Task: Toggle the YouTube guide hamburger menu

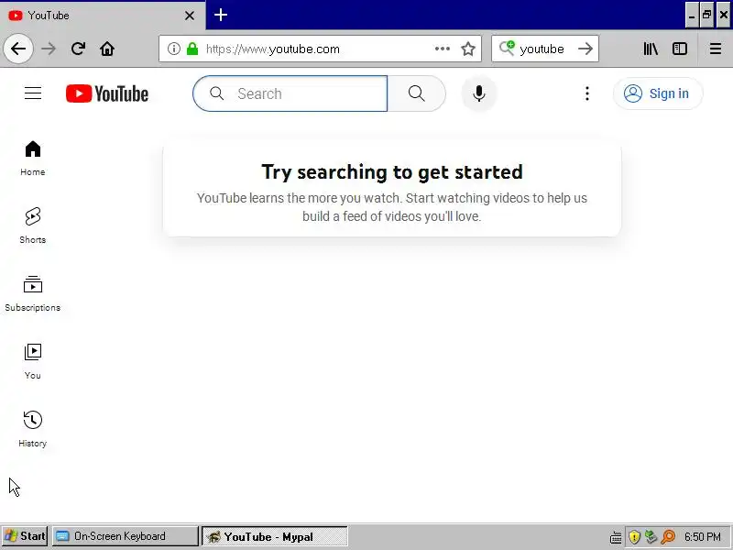Action: (x=33, y=93)
